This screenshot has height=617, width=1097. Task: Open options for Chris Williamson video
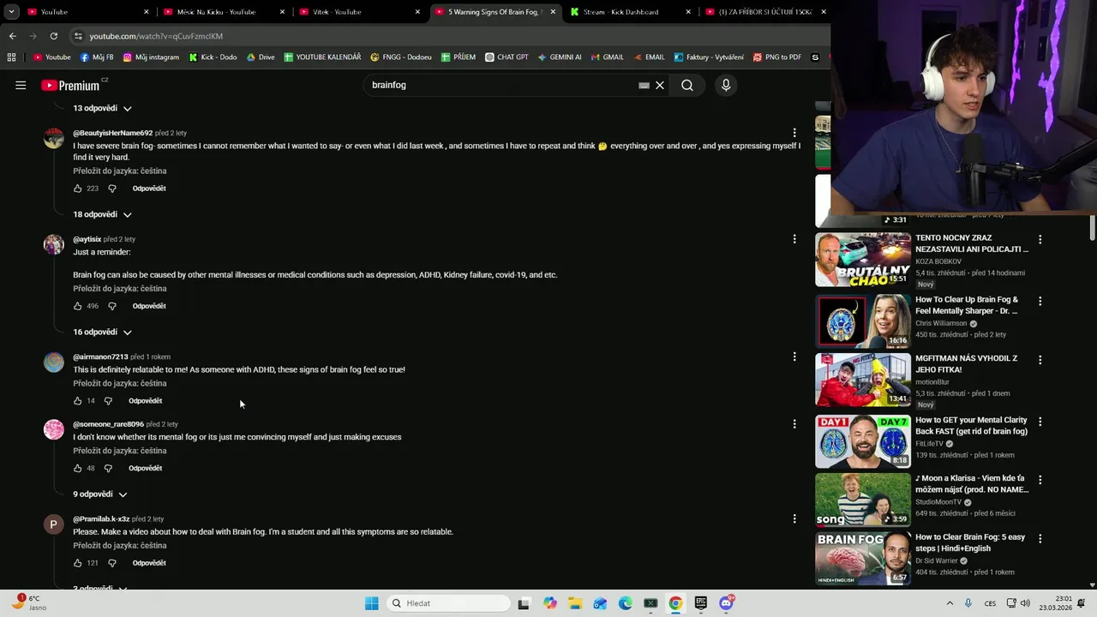[x=1040, y=302]
